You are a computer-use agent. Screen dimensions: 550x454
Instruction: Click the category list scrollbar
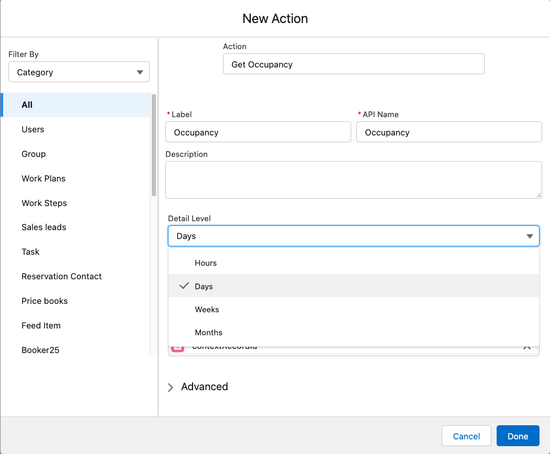[154, 145]
